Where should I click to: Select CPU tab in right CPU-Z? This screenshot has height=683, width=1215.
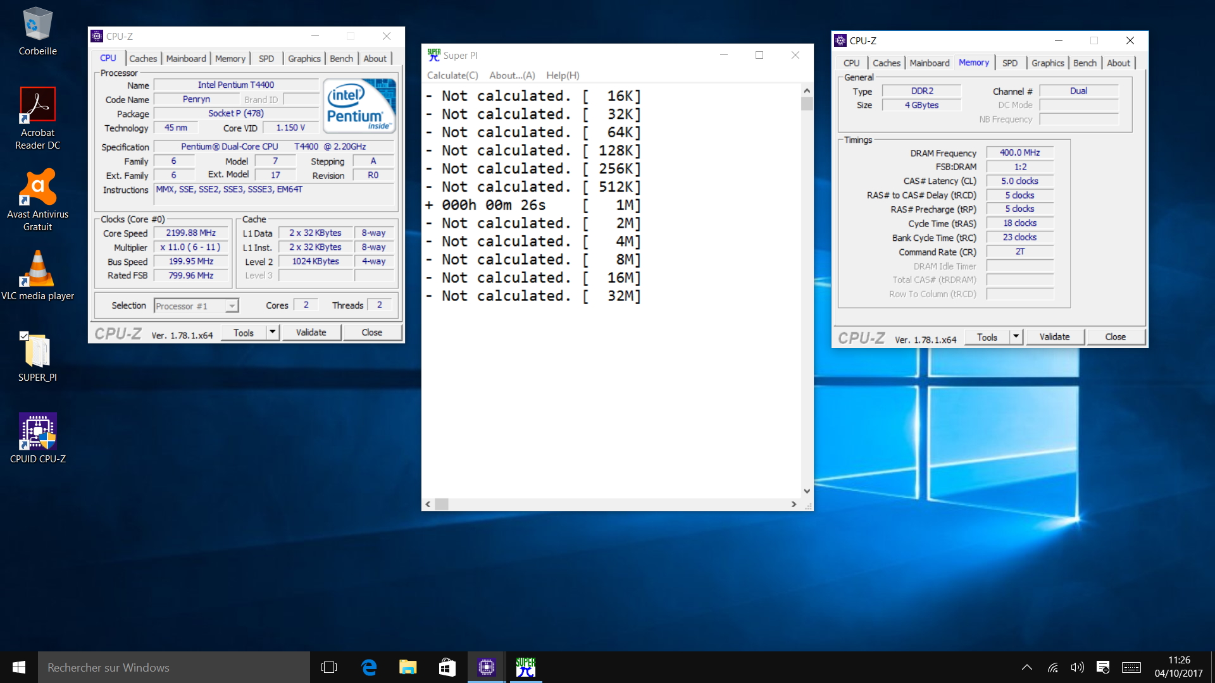852,63
